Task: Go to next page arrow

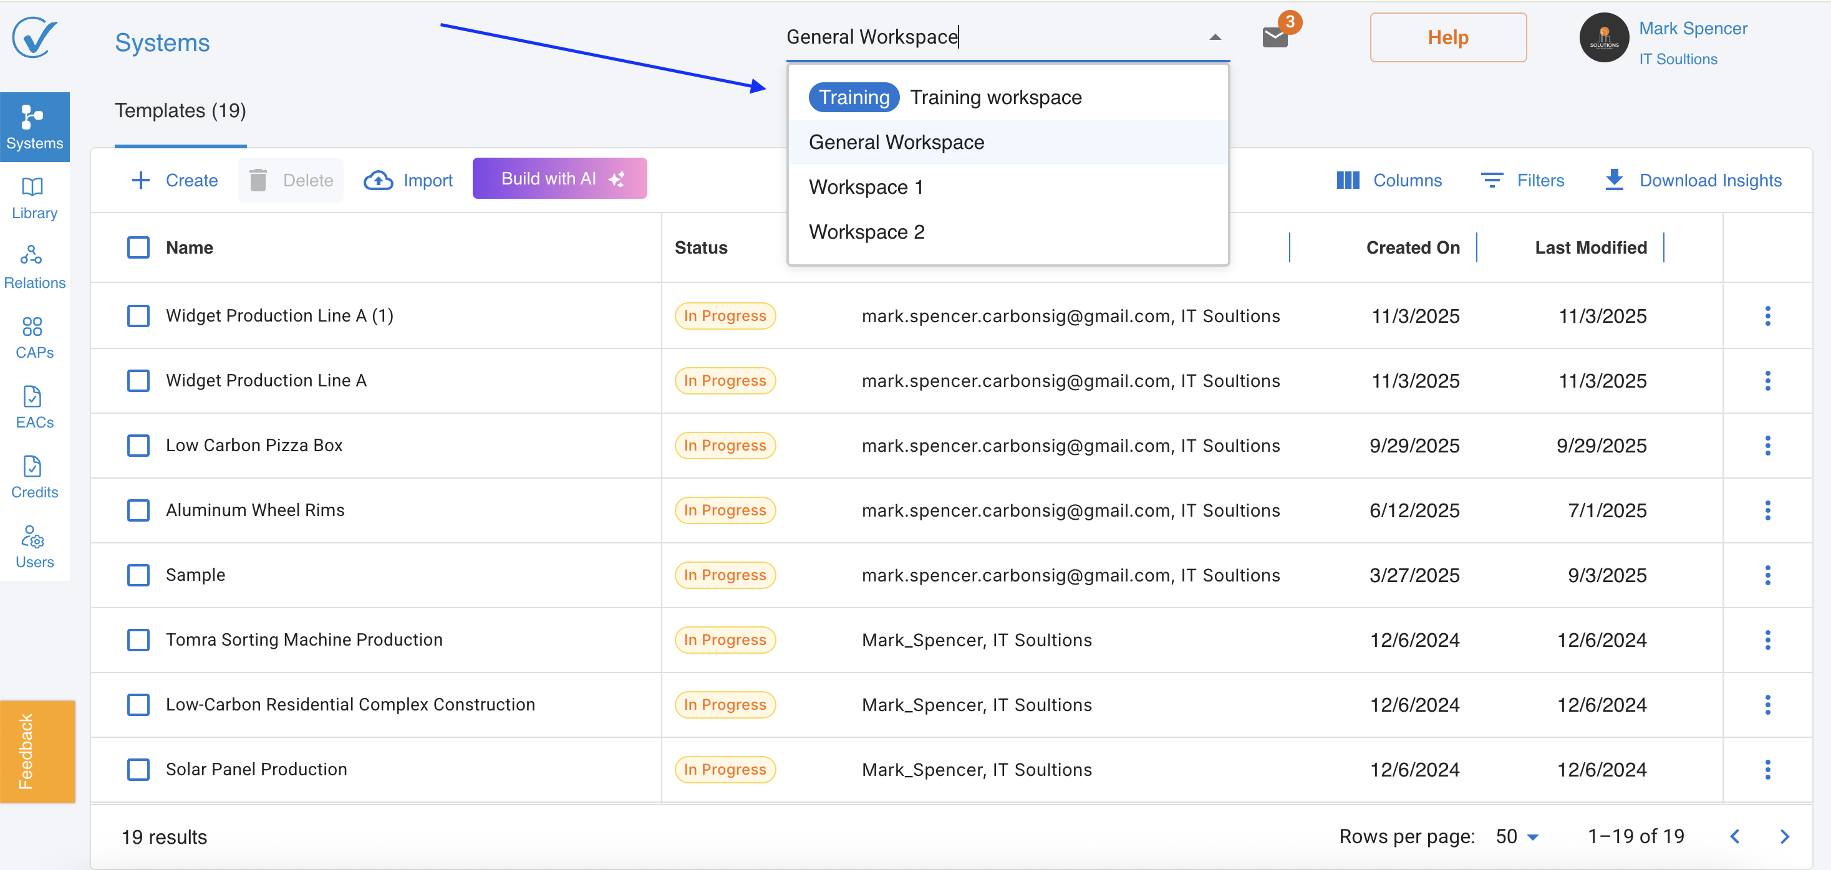Action: (x=1784, y=836)
